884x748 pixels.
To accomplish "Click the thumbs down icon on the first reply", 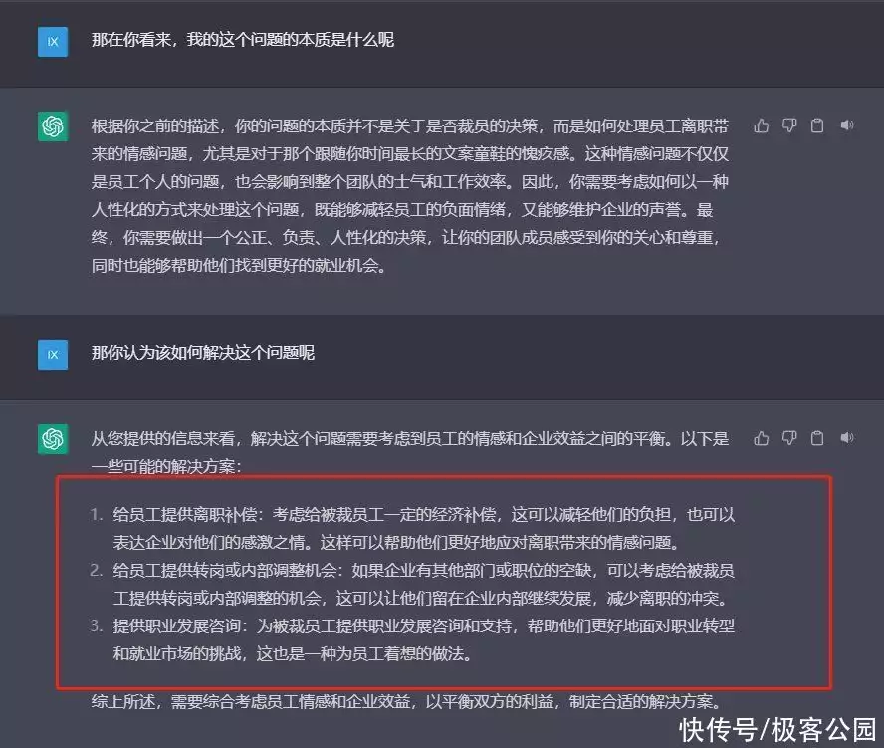I will pos(789,126).
